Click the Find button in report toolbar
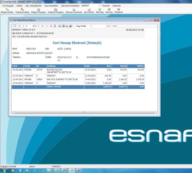The height and width of the screenshot is (173, 192). click(108, 26)
